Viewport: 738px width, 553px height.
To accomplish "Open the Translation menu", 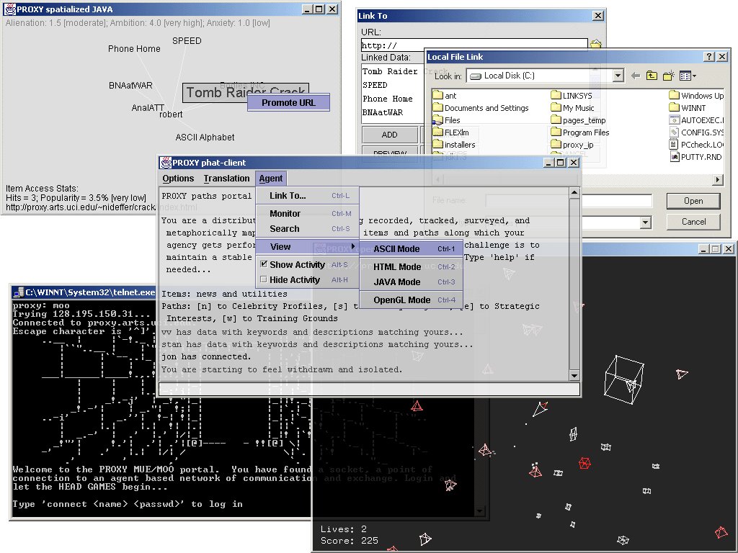I will (226, 179).
